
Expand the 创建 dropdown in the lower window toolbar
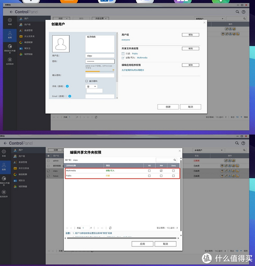click(x=56, y=150)
